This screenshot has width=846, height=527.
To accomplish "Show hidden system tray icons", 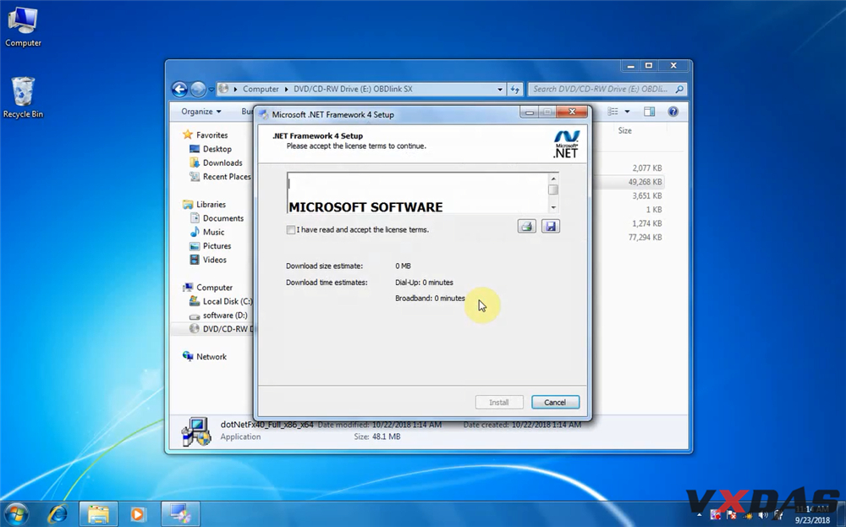I will click(x=700, y=515).
